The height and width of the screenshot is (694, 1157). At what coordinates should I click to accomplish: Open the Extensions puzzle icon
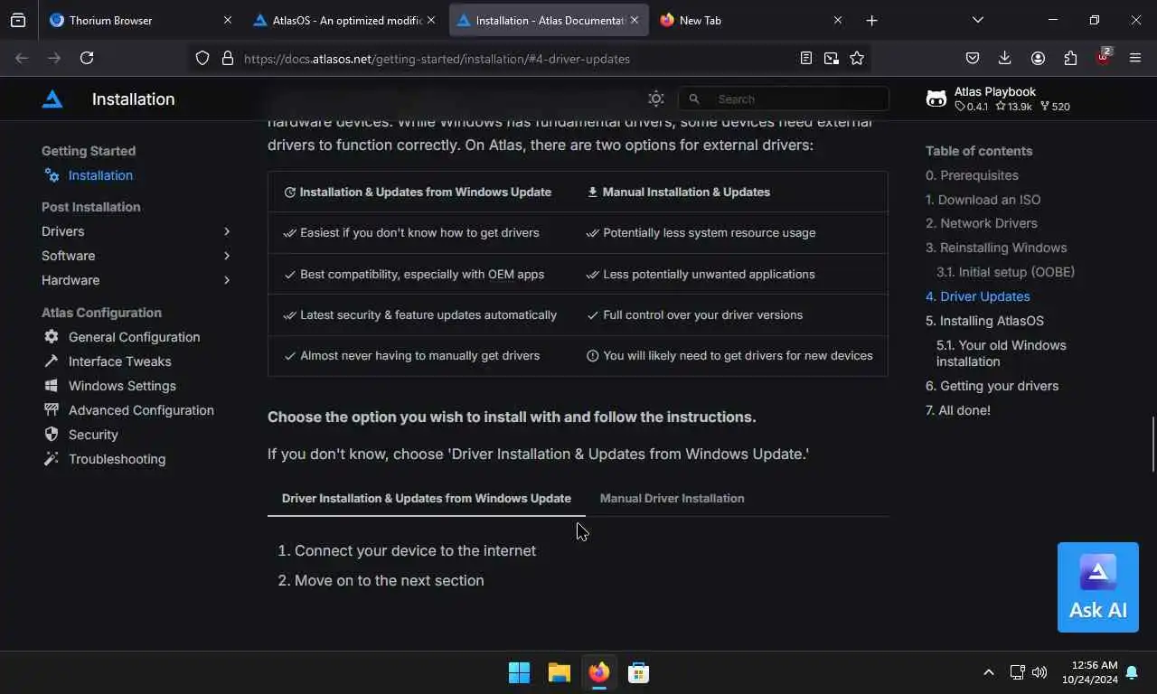coord(1070,58)
